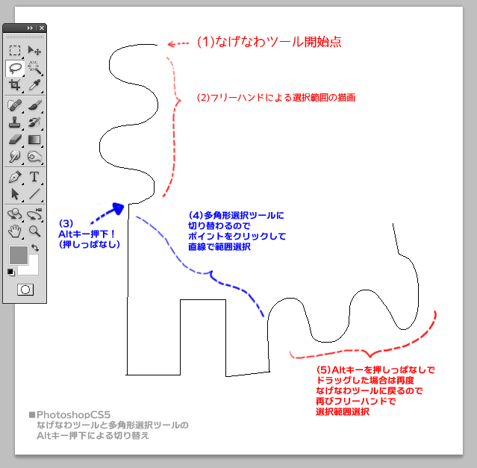Select the Rectangular Marquee tool
This screenshot has width=477, height=468.
click(15, 50)
